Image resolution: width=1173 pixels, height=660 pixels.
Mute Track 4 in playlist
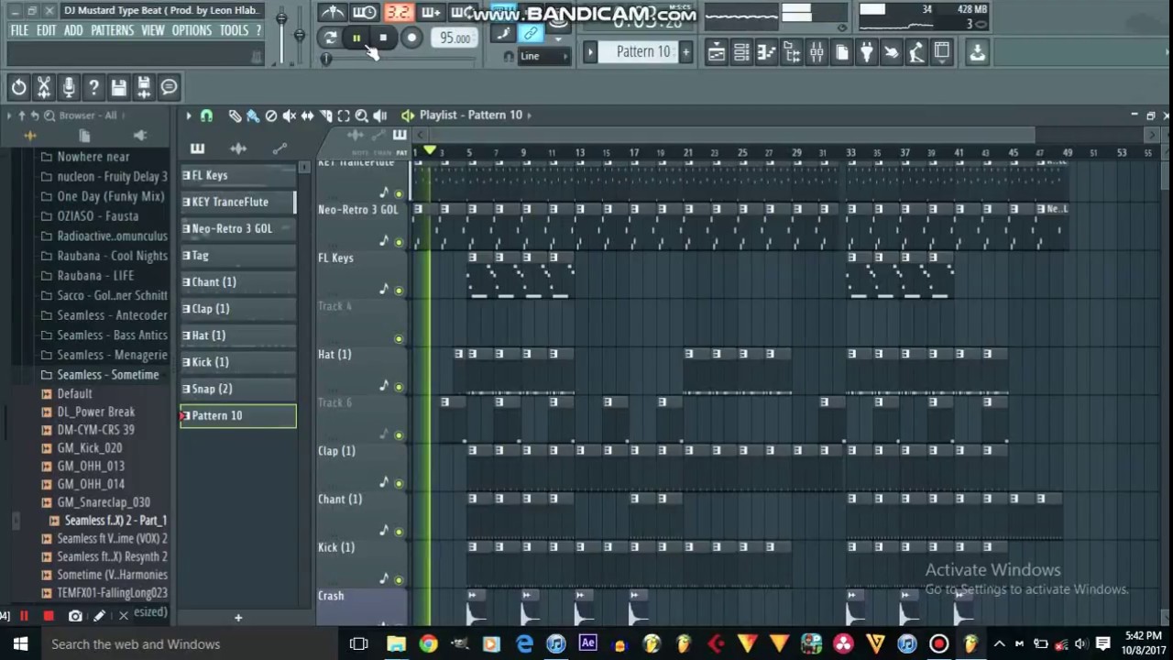[x=398, y=339]
